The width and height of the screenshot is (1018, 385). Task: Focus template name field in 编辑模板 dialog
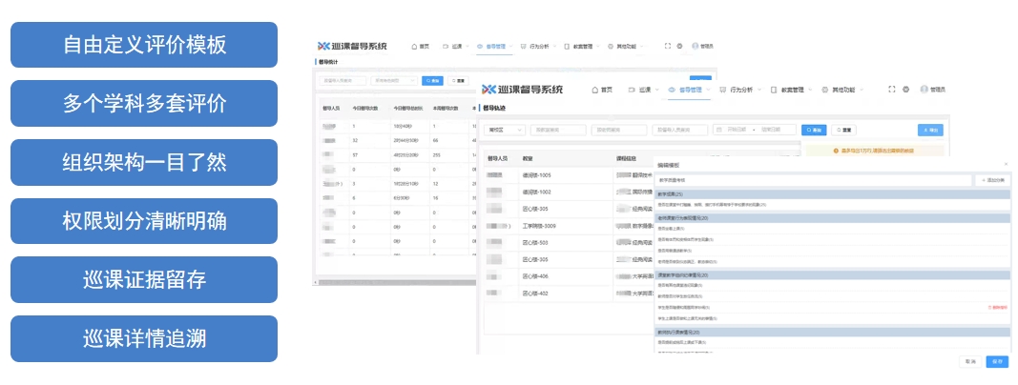[813, 180]
